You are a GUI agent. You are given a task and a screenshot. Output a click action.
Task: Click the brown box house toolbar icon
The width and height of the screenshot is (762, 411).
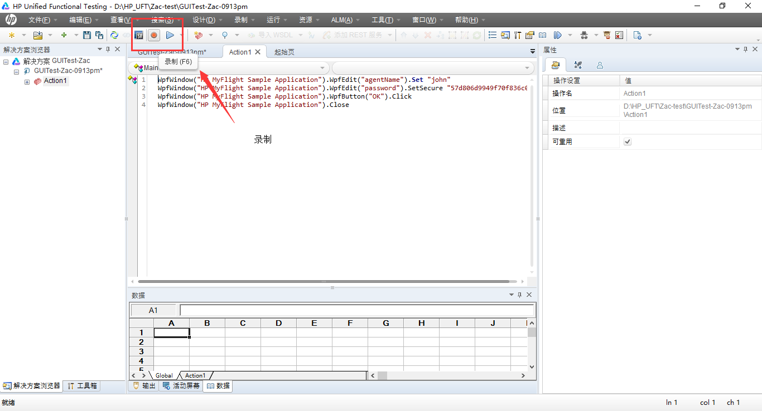(x=606, y=35)
